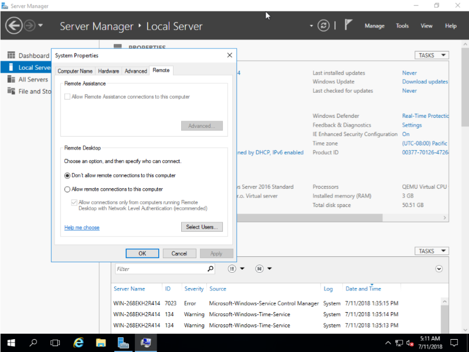Open the Properties TASKS dropdown
Viewport: 469px width, 352px height.
click(x=431, y=55)
